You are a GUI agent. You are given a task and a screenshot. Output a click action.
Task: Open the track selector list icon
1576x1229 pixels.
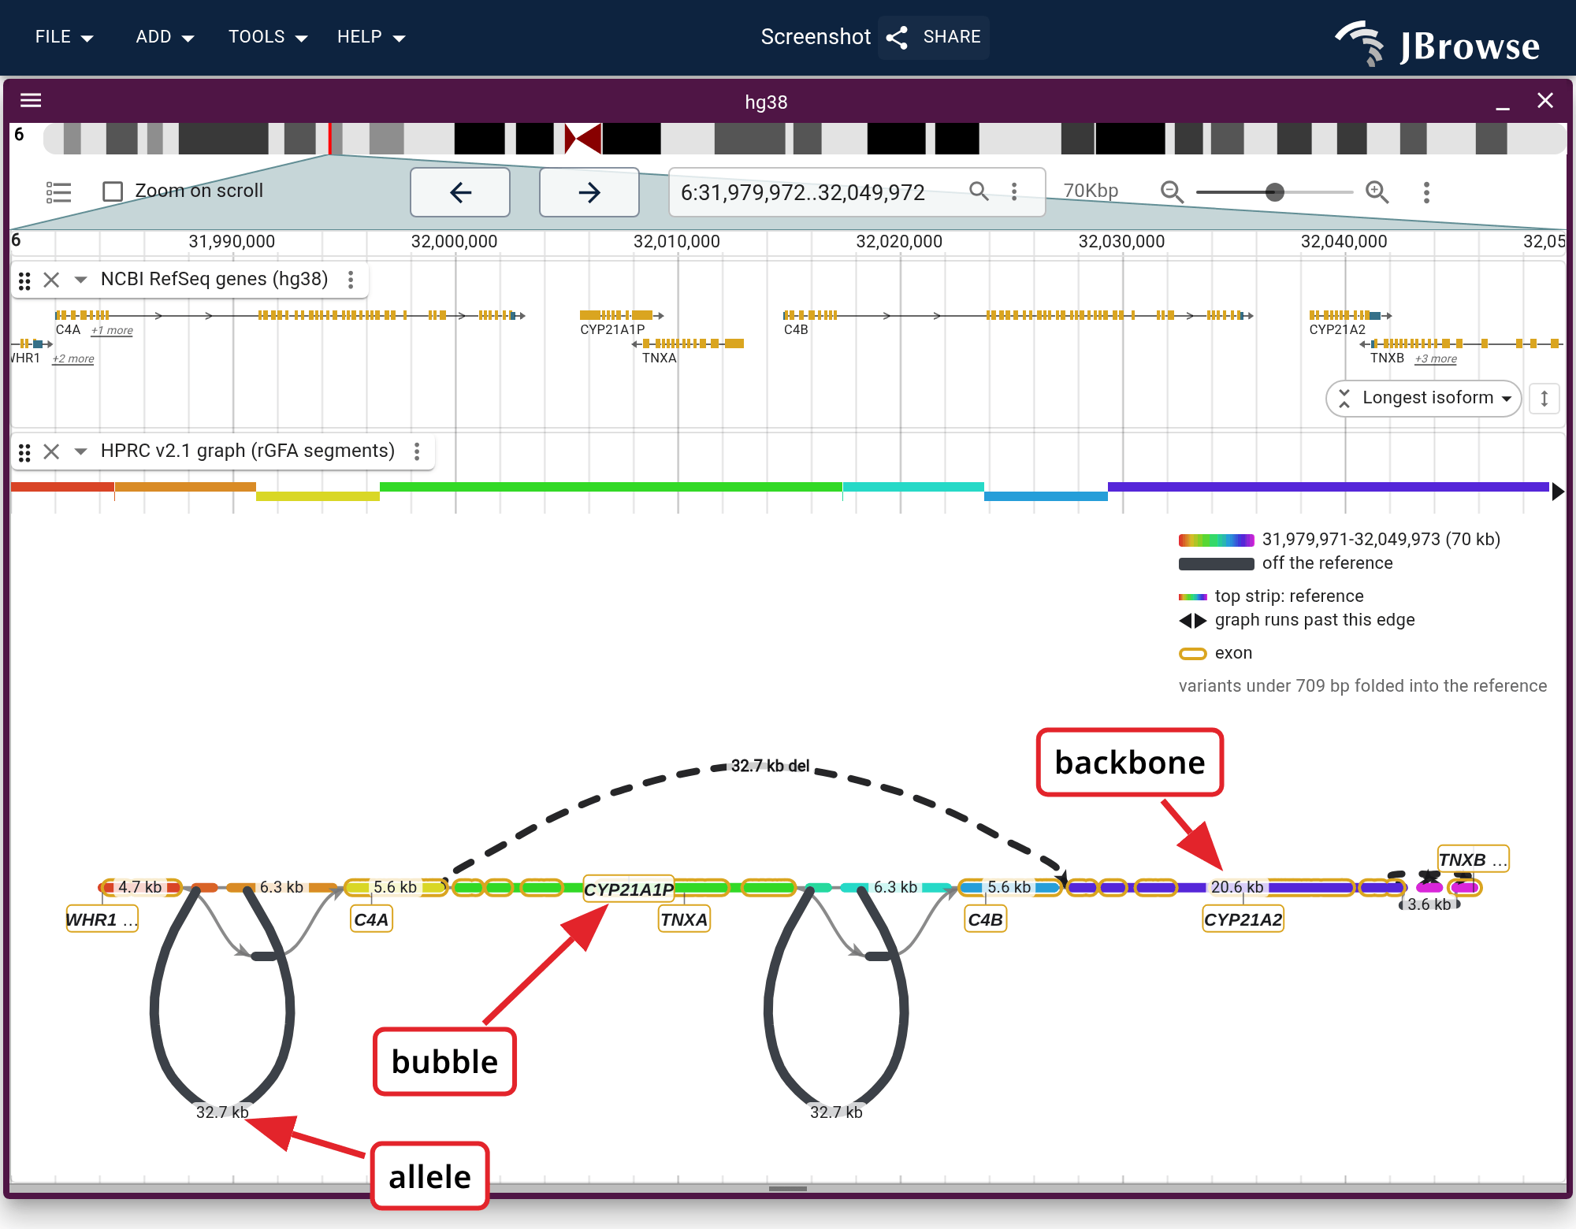tap(58, 192)
